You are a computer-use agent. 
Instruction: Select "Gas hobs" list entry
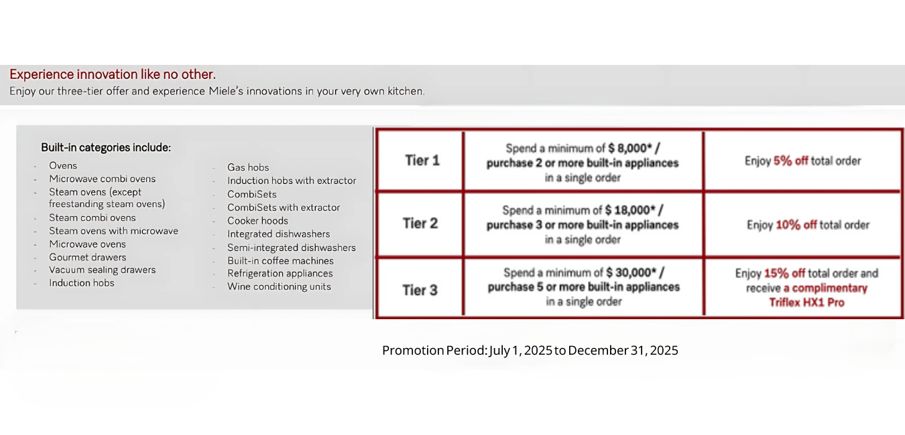[x=248, y=167]
